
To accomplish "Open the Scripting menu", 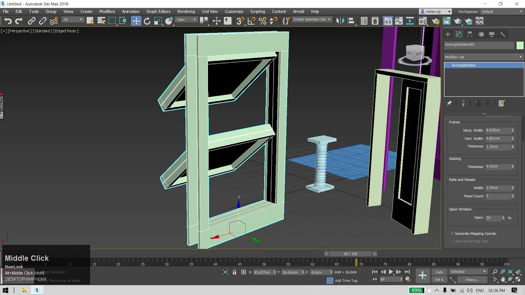I will [x=258, y=11].
